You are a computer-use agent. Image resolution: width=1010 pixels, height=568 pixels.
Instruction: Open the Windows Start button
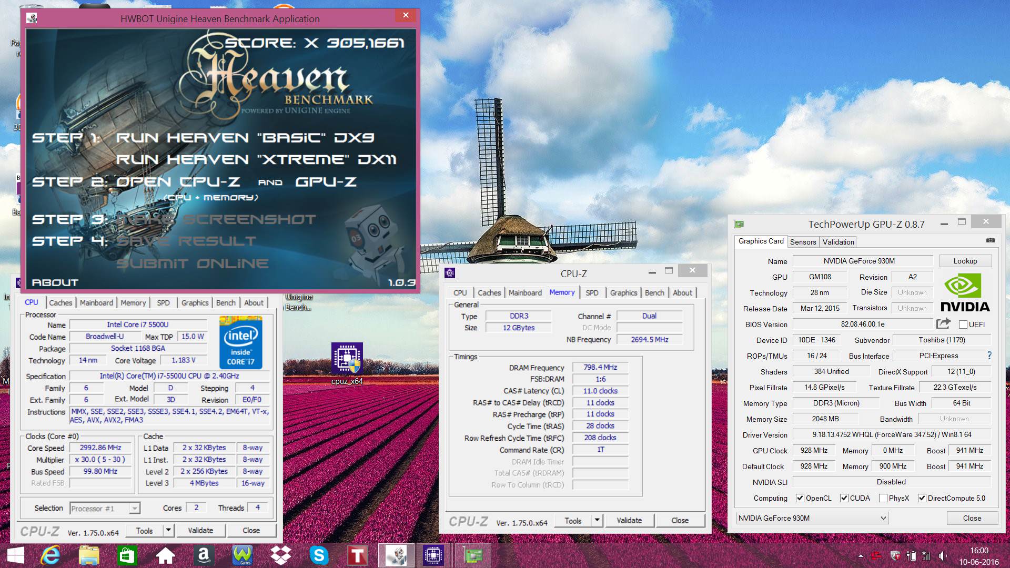pos(16,555)
